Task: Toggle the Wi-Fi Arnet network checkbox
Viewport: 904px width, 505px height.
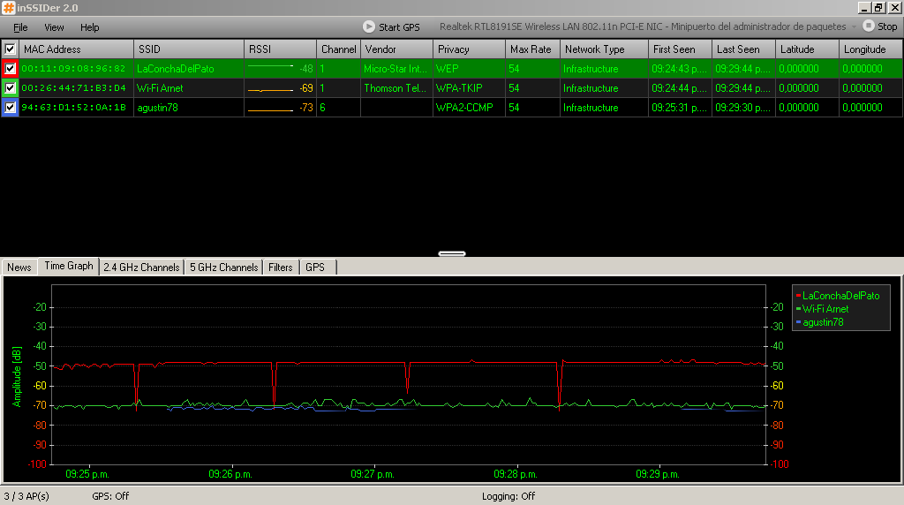Action: click(x=10, y=88)
